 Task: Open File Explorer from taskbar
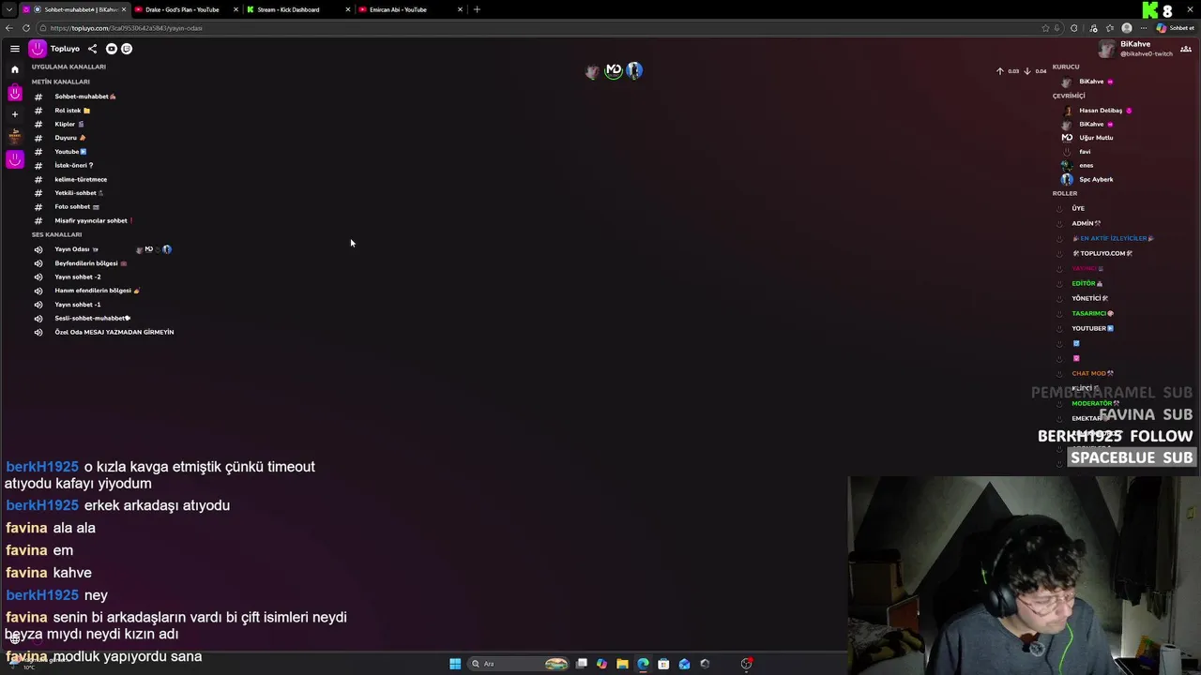[622, 664]
